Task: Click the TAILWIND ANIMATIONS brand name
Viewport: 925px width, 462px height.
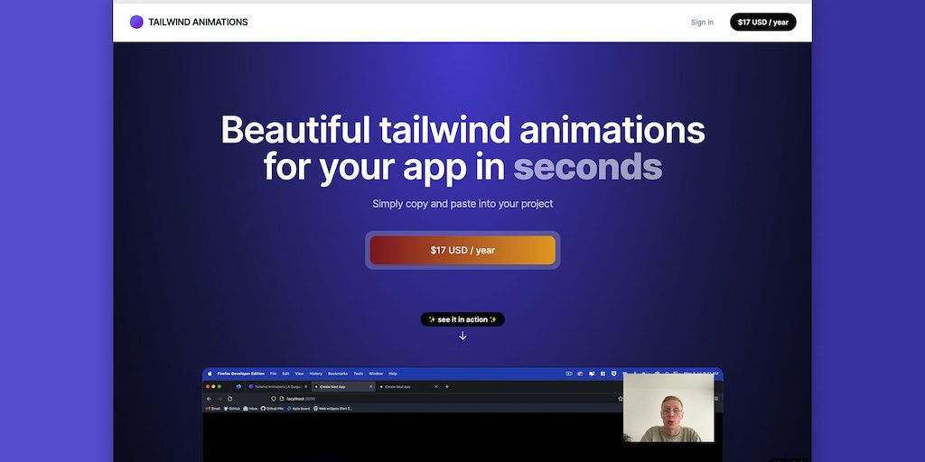Action: click(198, 22)
